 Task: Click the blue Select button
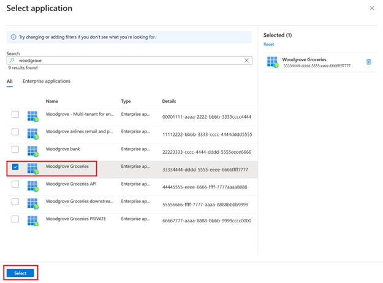[20, 273]
